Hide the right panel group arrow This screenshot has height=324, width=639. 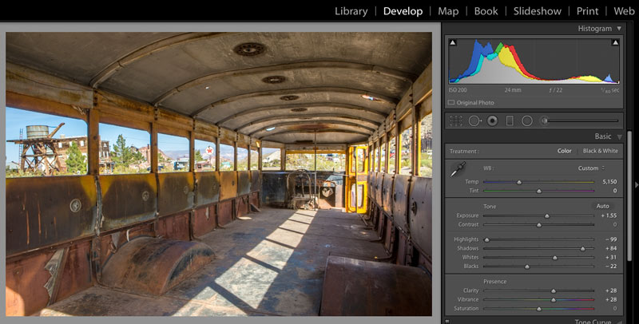click(x=637, y=184)
